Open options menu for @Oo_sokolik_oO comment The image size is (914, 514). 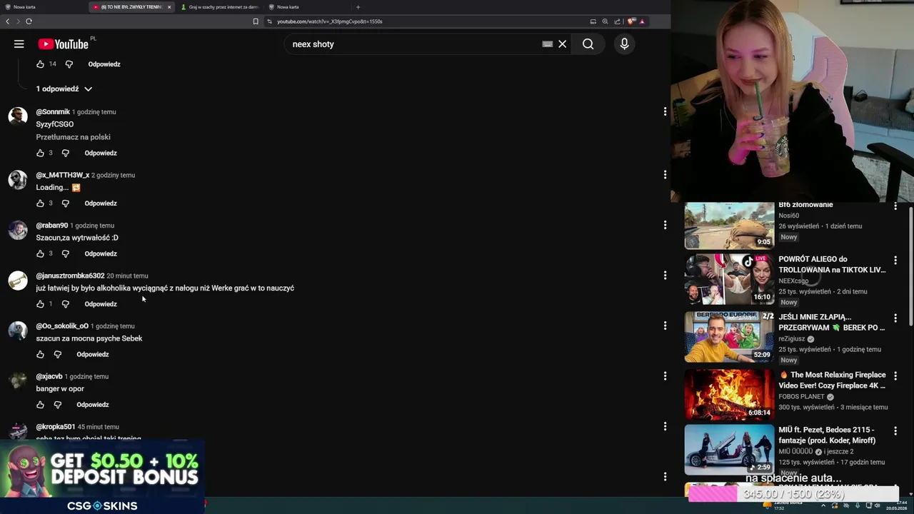pyautogui.click(x=665, y=326)
